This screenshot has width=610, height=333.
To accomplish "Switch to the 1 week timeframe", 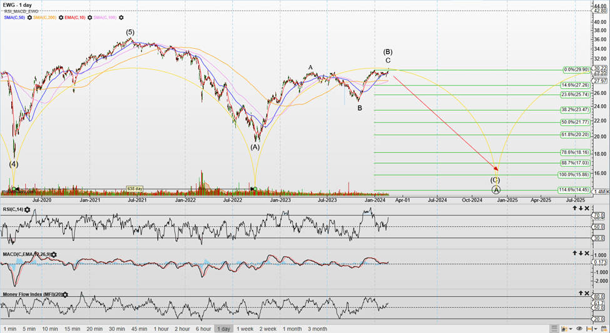I will tap(245, 329).
